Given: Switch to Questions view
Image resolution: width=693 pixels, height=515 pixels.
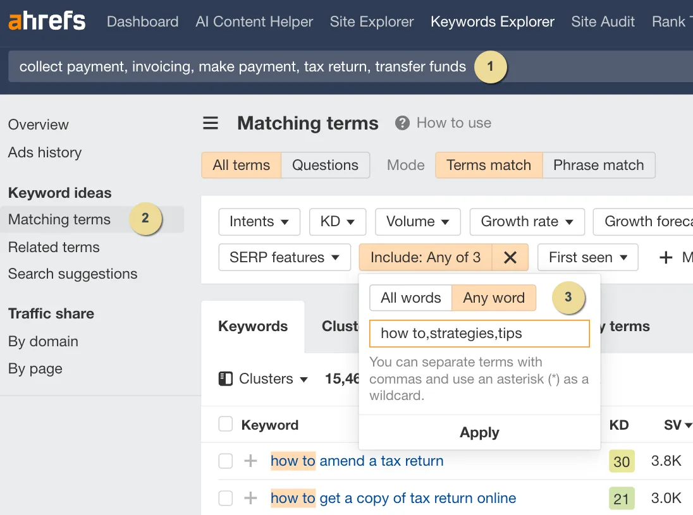Looking at the screenshot, I should click(x=325, y=165).
